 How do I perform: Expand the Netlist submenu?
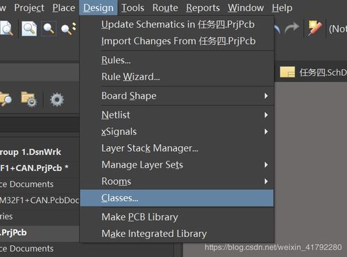click(x=177, y=115)
